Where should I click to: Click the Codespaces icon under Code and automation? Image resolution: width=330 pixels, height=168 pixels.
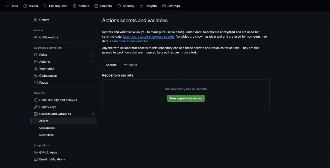(x=36, y=76)
